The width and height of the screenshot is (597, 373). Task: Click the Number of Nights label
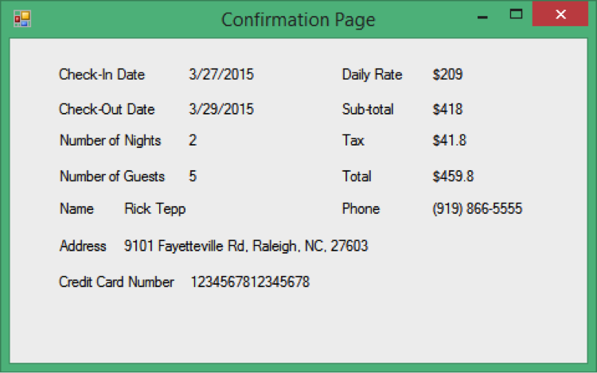[110, 141]
